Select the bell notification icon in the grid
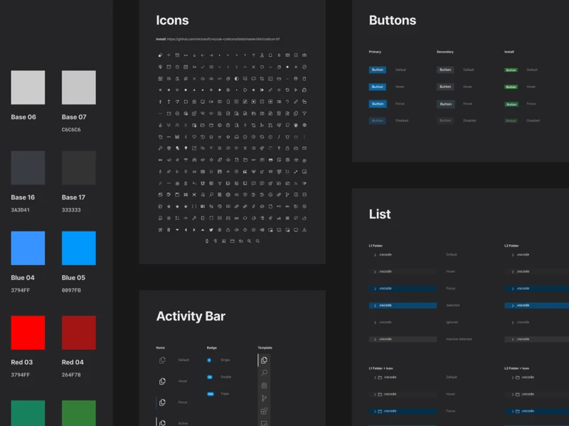569x426 pixels. tap(270, 55)
